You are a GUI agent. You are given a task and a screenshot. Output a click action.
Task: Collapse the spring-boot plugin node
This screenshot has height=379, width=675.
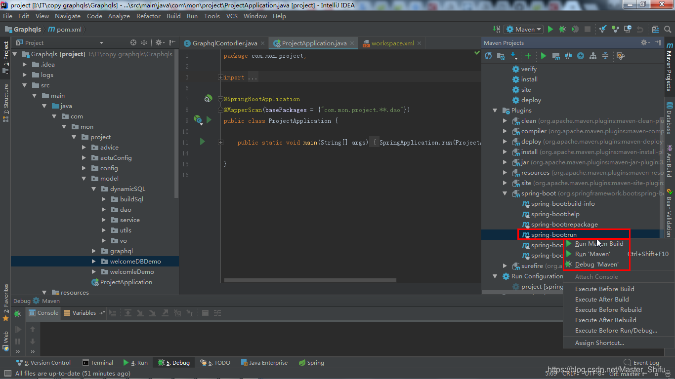pos(505,193)
